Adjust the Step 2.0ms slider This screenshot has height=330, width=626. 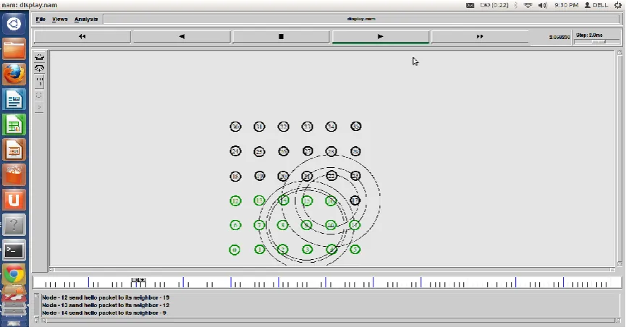coord(598,41)
